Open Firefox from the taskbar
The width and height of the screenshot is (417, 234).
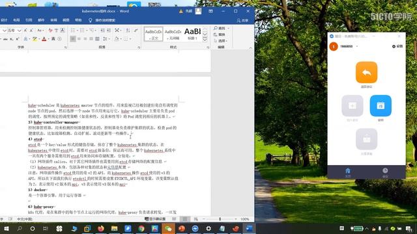pyautogui.click(x=101, y=228)
